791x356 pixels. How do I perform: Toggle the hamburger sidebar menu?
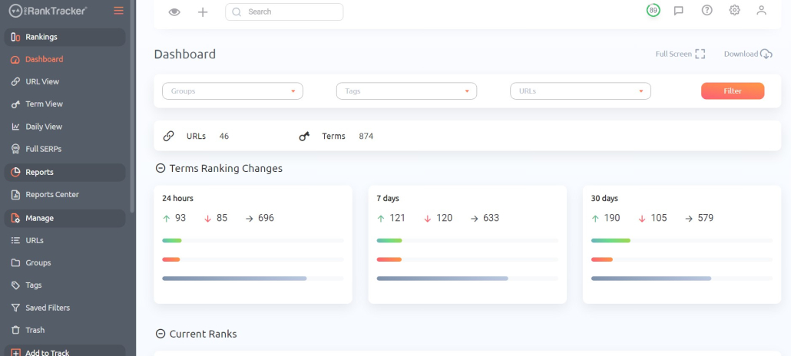tap(118, 10)
